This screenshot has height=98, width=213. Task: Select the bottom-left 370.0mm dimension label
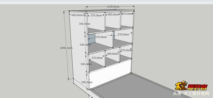pos(97,58)
